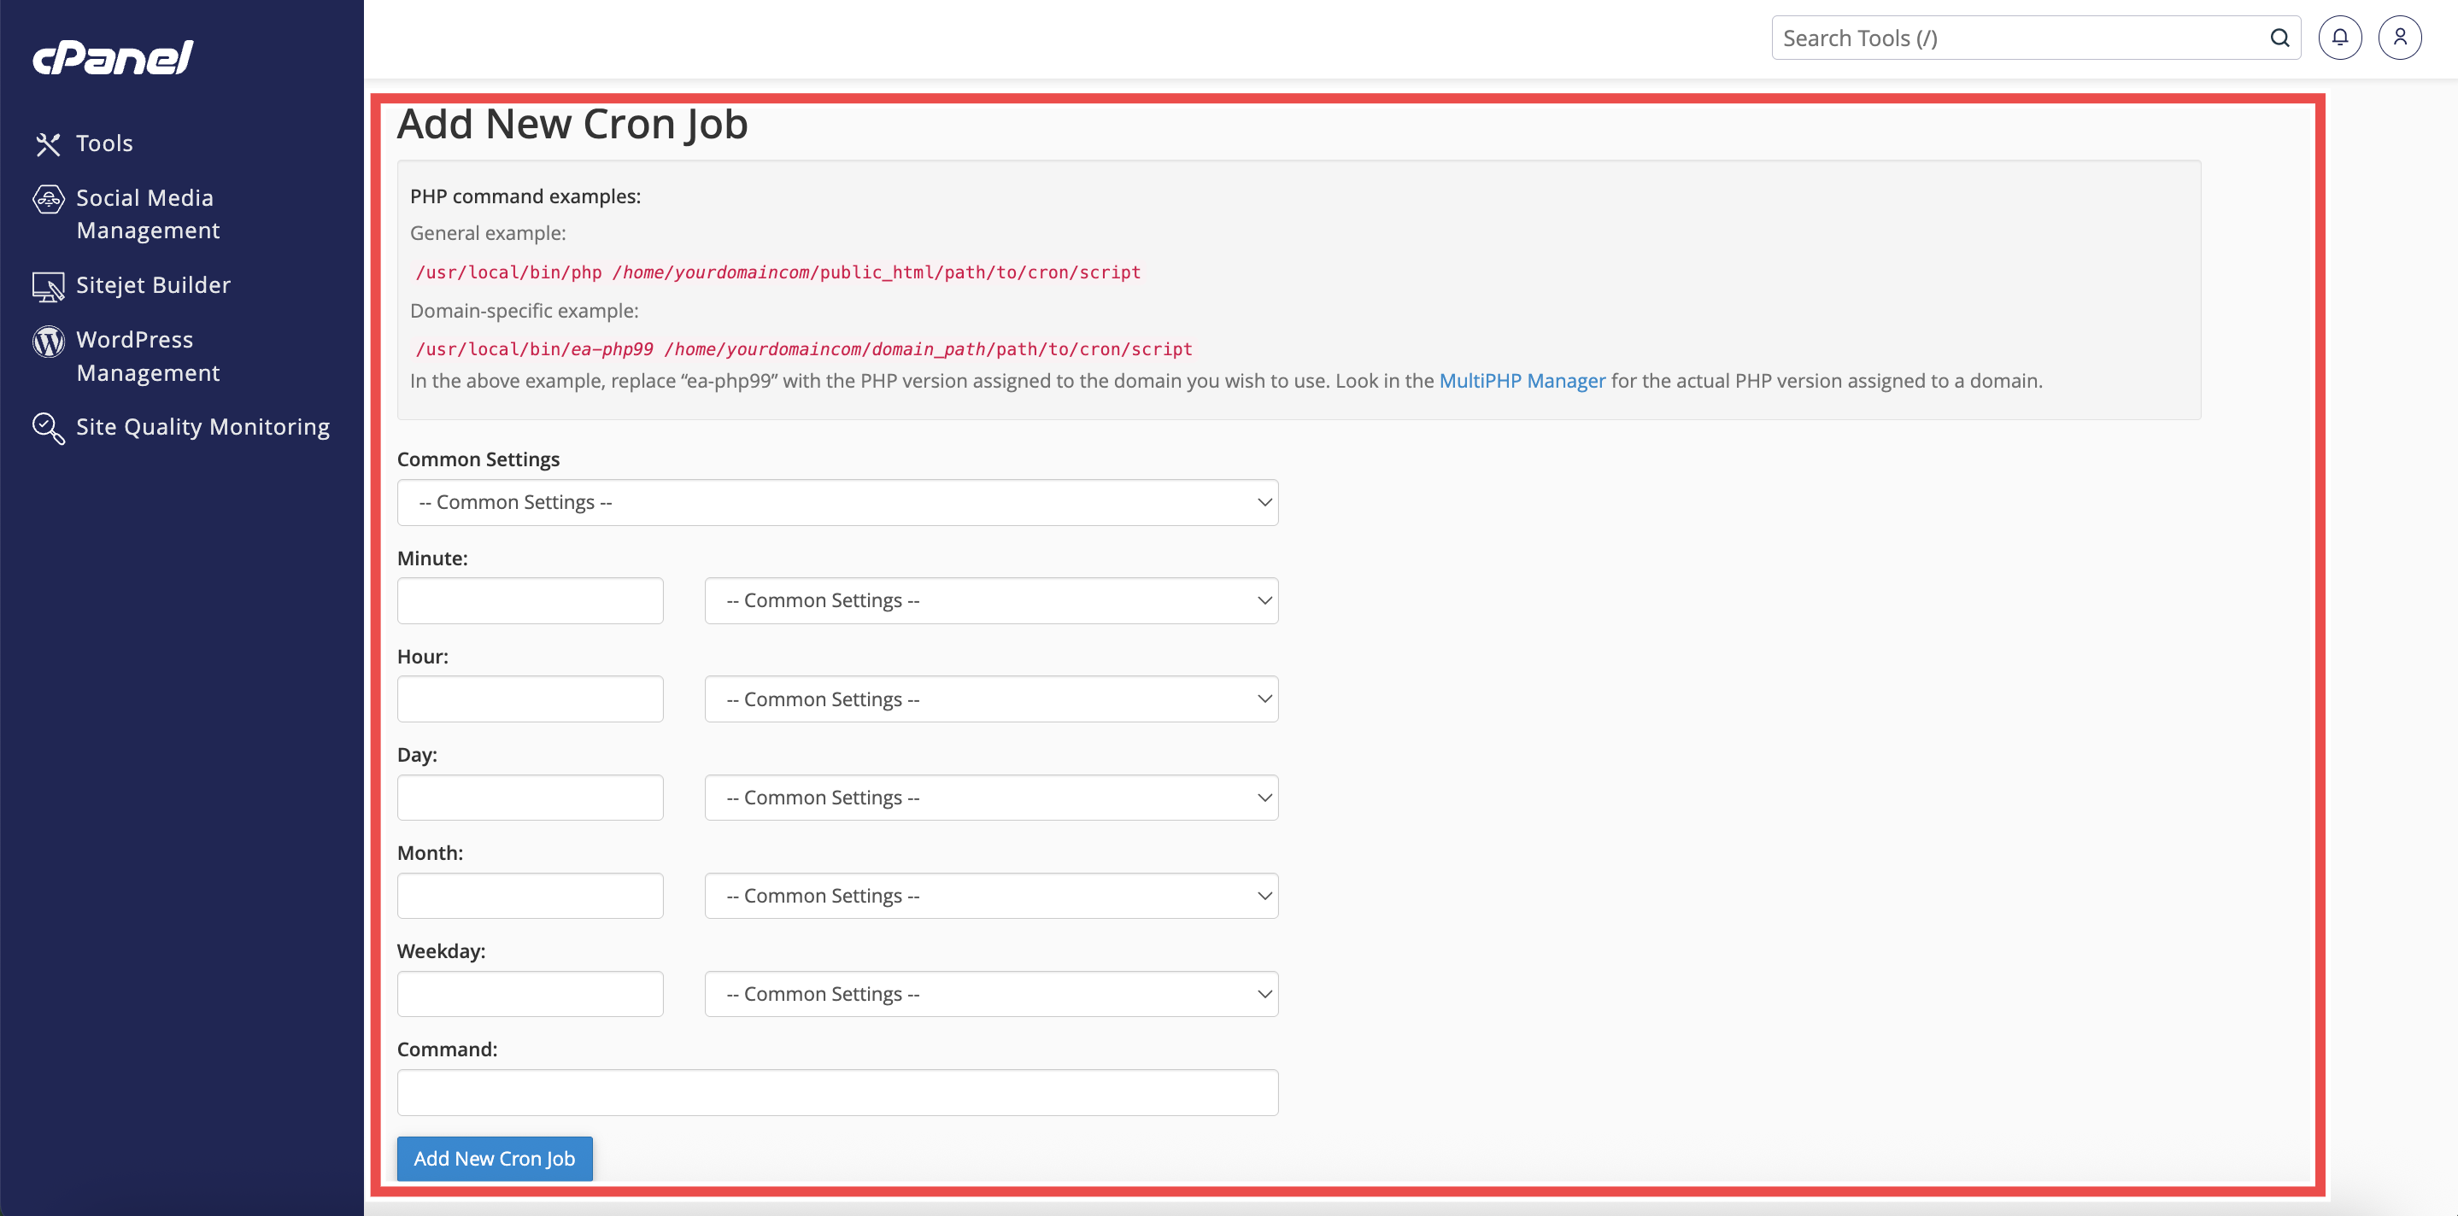This screenshot has width=2458, height=1216.
Task: Click the Site Quality Monitoring magnifier icon
Action: coord(48,427)
